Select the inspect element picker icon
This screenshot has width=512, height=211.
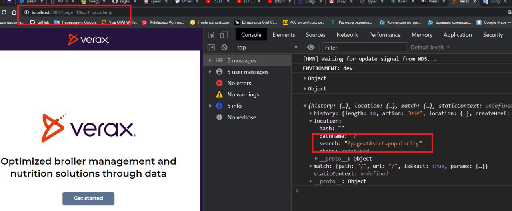(x=211, y=35)
